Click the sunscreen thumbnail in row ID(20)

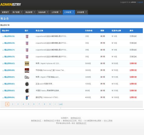point(27,43)
